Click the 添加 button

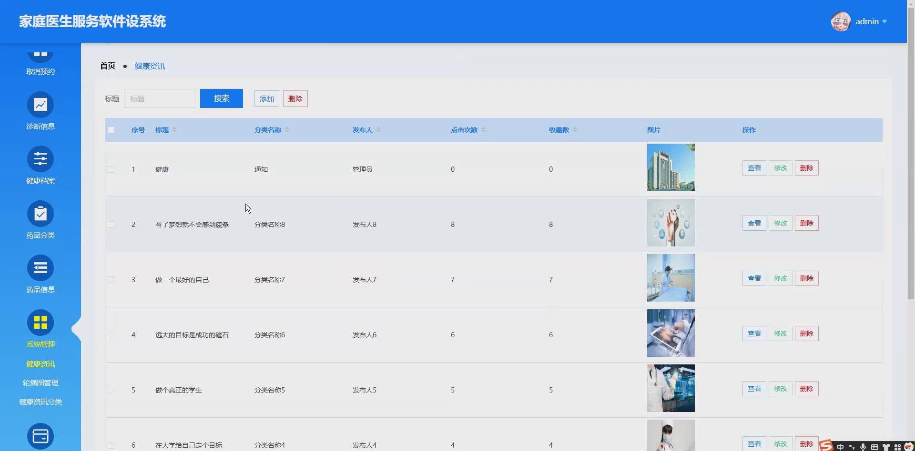click(x=267, y=98)
